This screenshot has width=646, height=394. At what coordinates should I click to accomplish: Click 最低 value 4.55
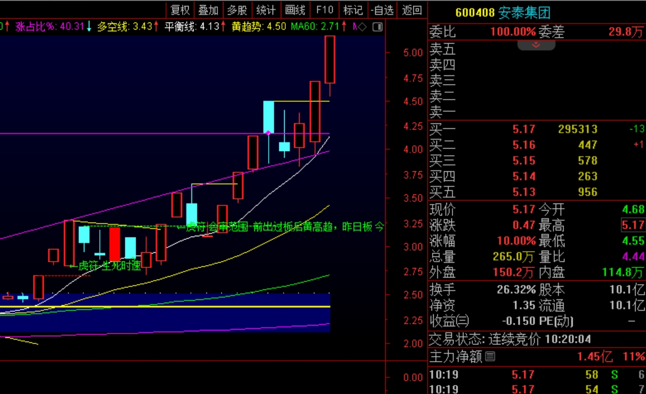633,241
